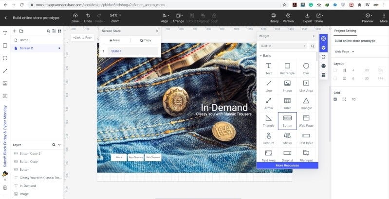Open the Built-in widget category dropdown
389x199 pixels.
tap(283, 46)
